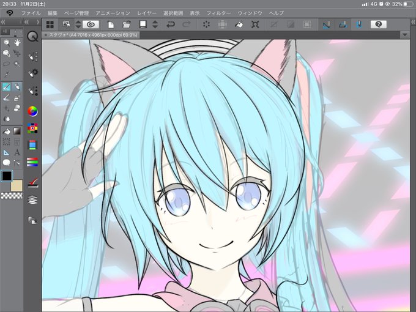This screenshot has height=312, width=416.
Task: Open the アニメーション menu
Action: pos(113,13)
